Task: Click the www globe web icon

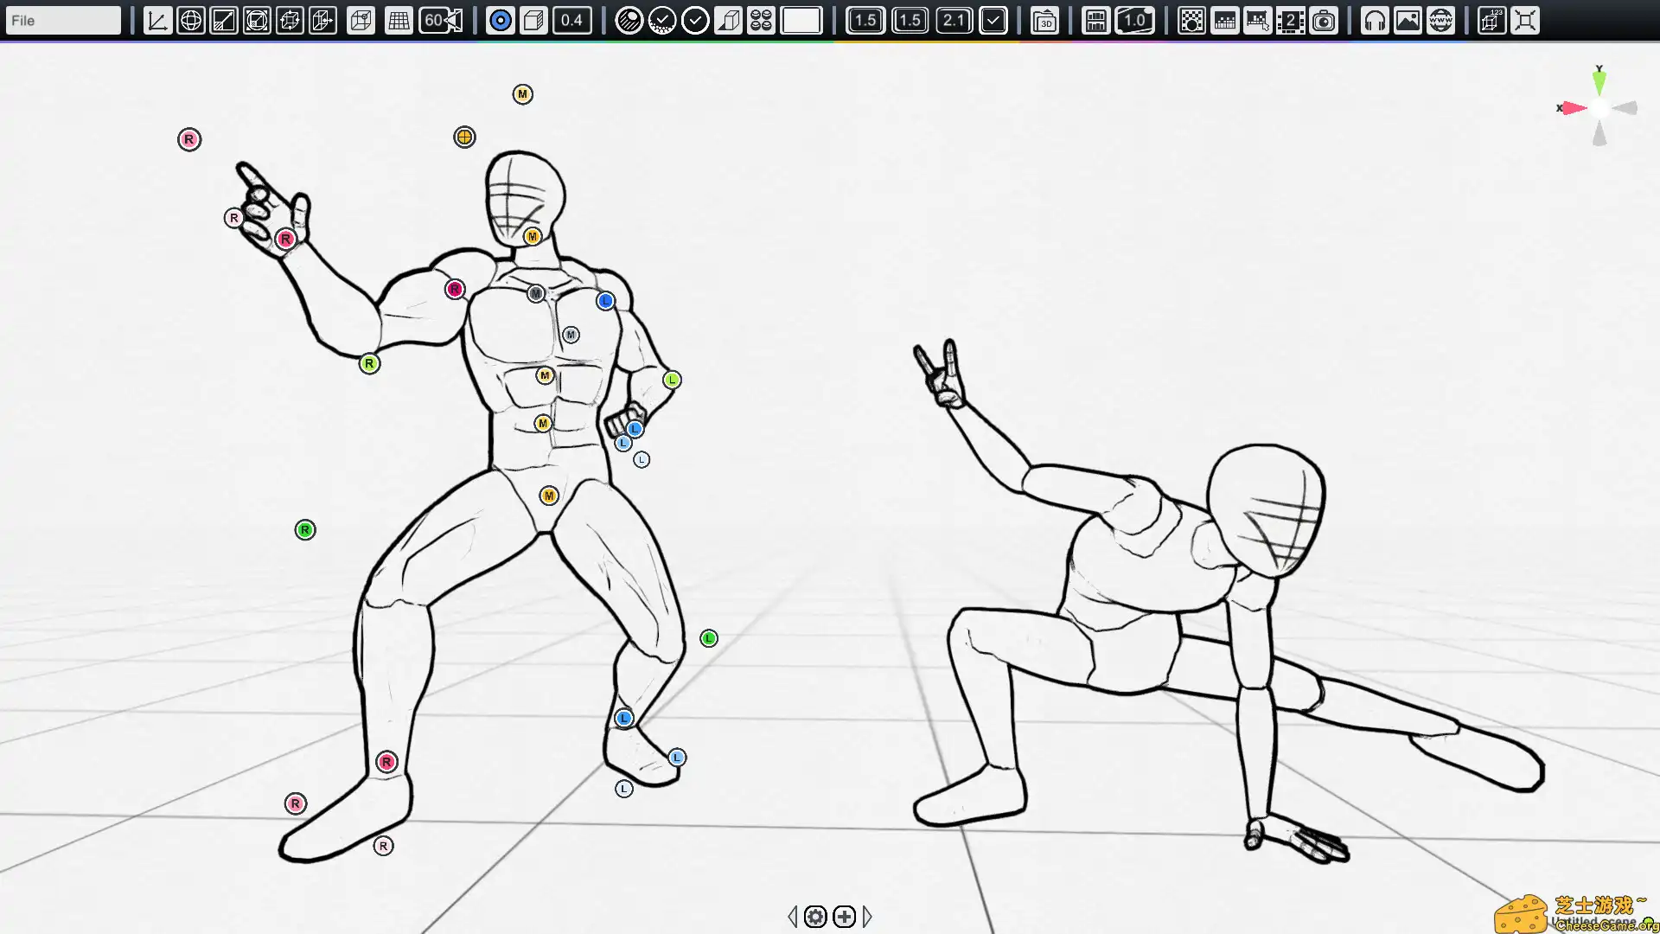Action: [x=1440, y=21]
